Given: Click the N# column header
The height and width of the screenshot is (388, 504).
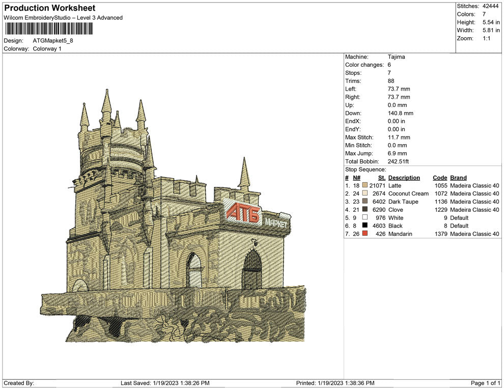Looking at the screenshot, I should click(x=356, y=178).
